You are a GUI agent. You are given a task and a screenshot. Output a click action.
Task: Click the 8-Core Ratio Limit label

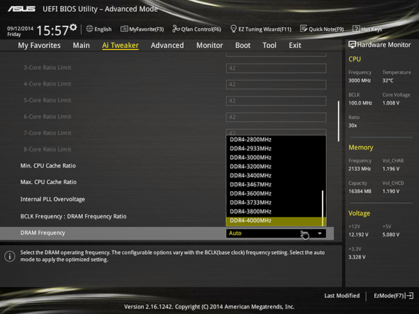tap(47, 149)
